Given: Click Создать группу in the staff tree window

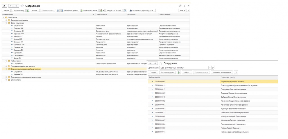Looking at the screenshot, I should 19,11.
